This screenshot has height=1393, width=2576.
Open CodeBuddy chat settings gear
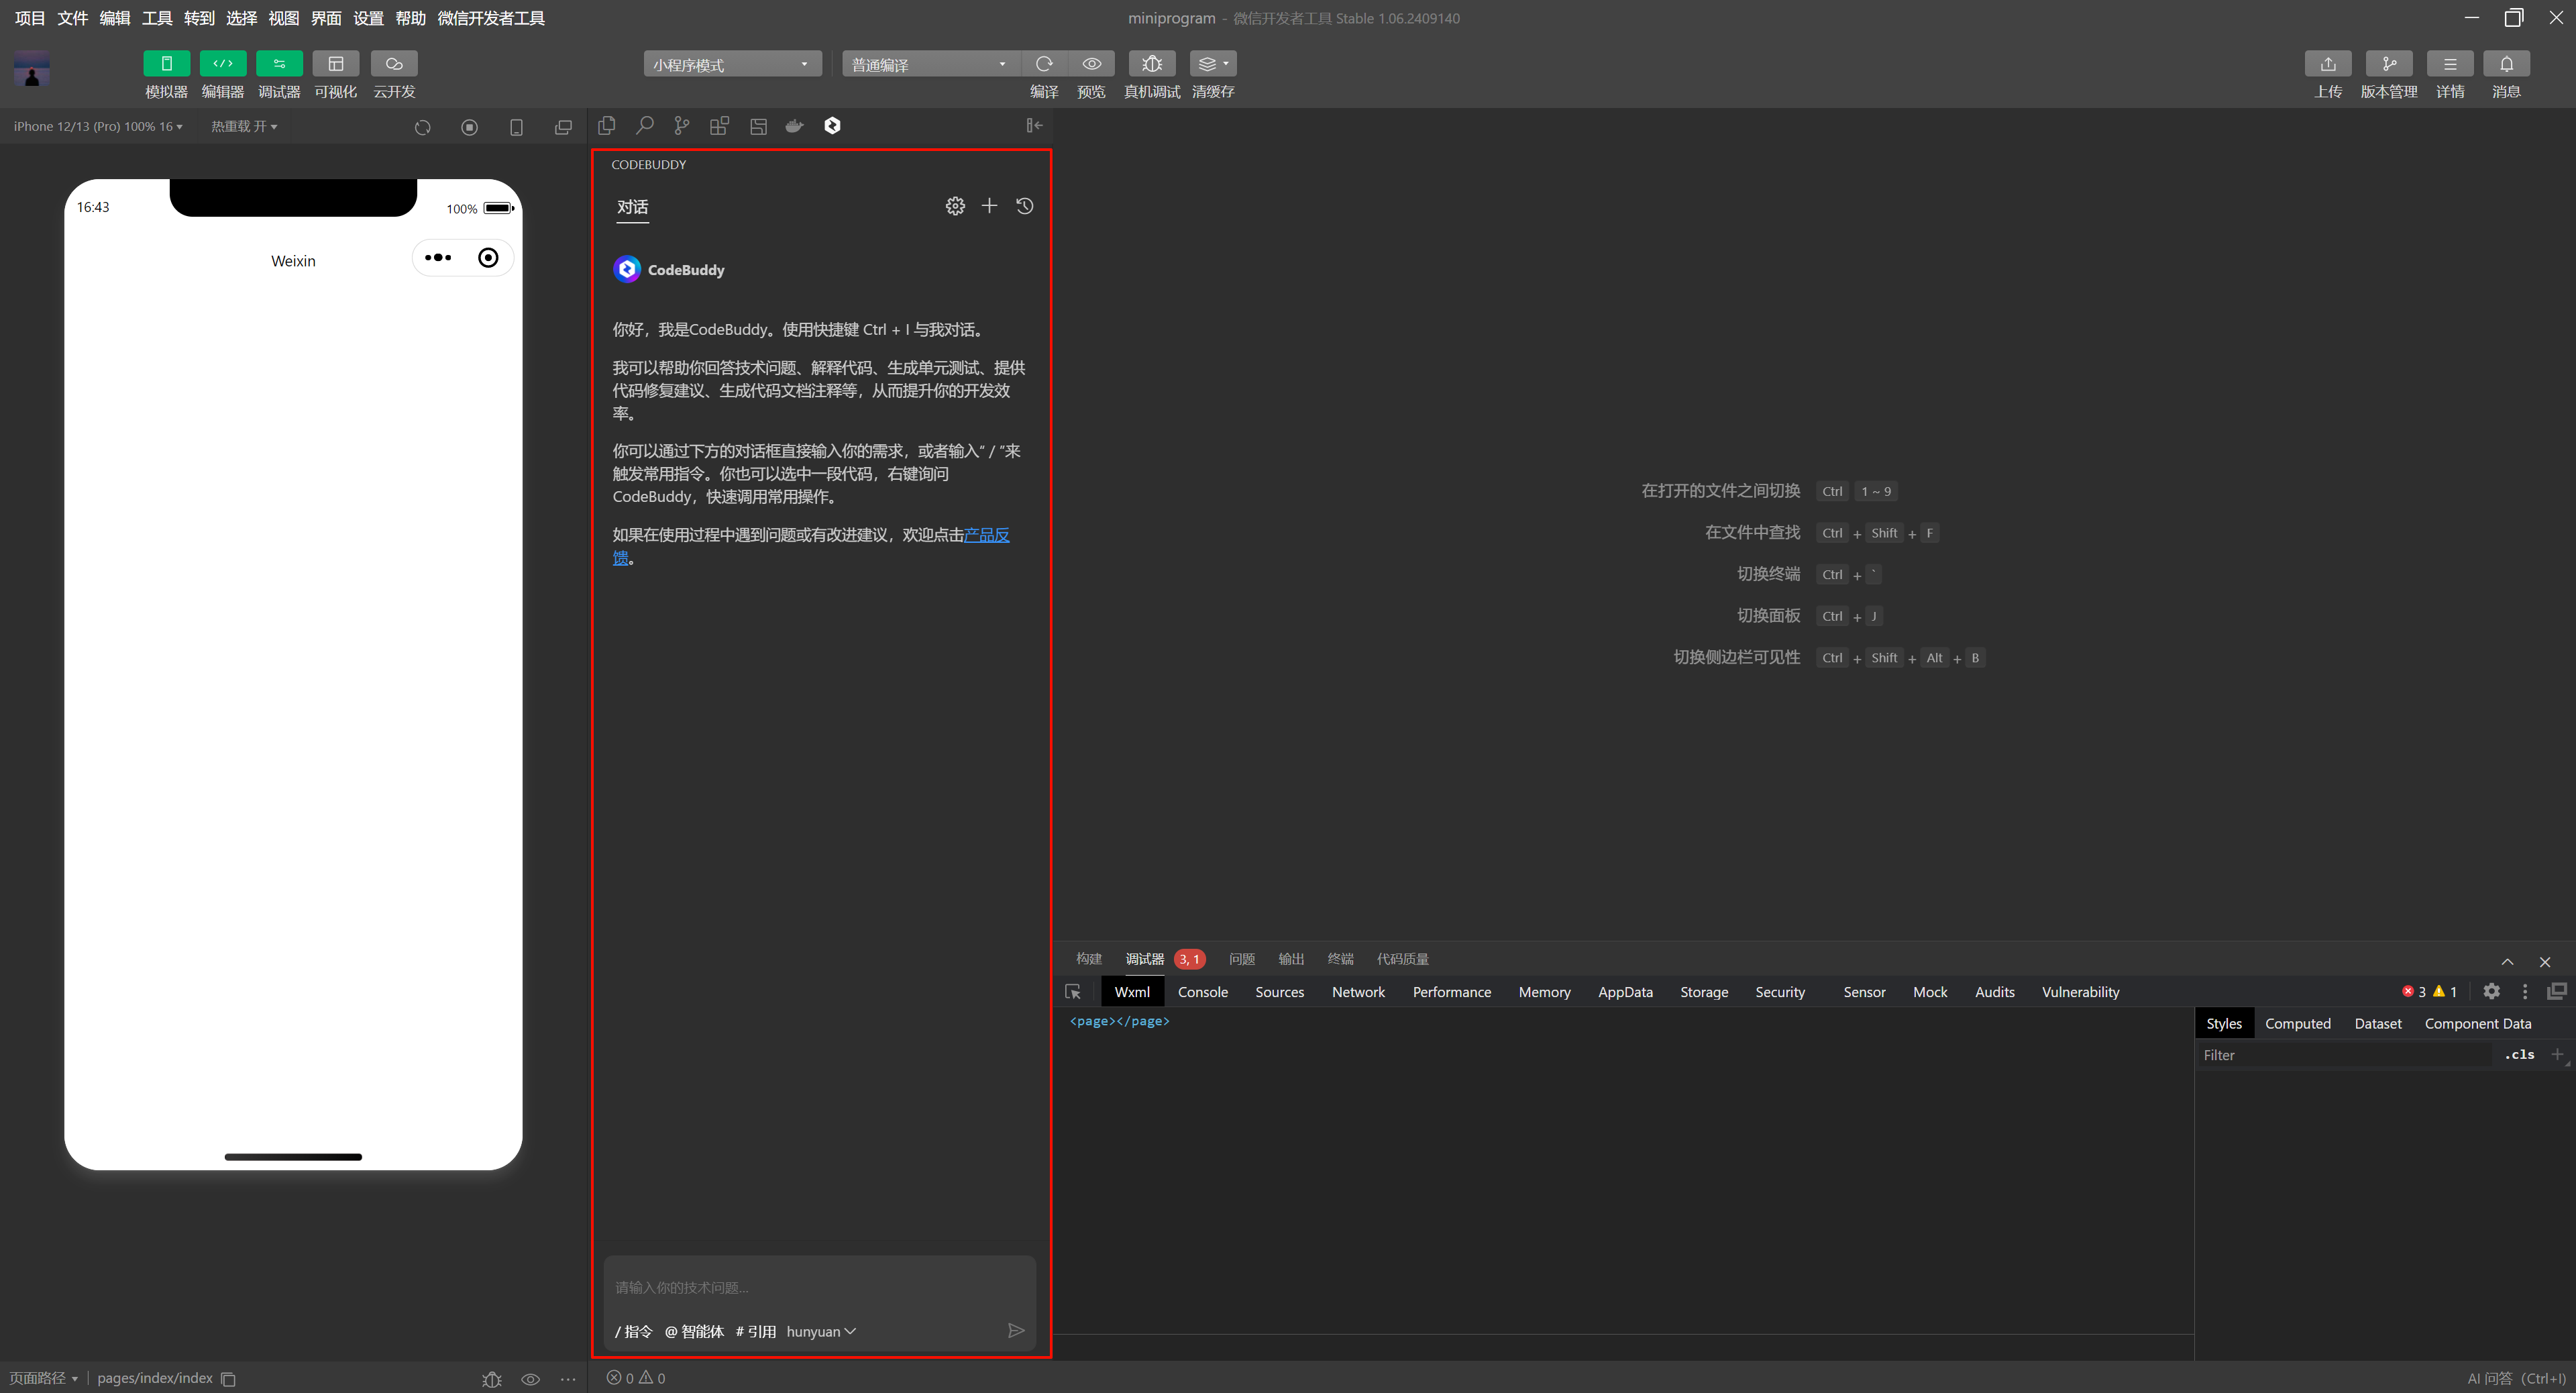point(955,206)
